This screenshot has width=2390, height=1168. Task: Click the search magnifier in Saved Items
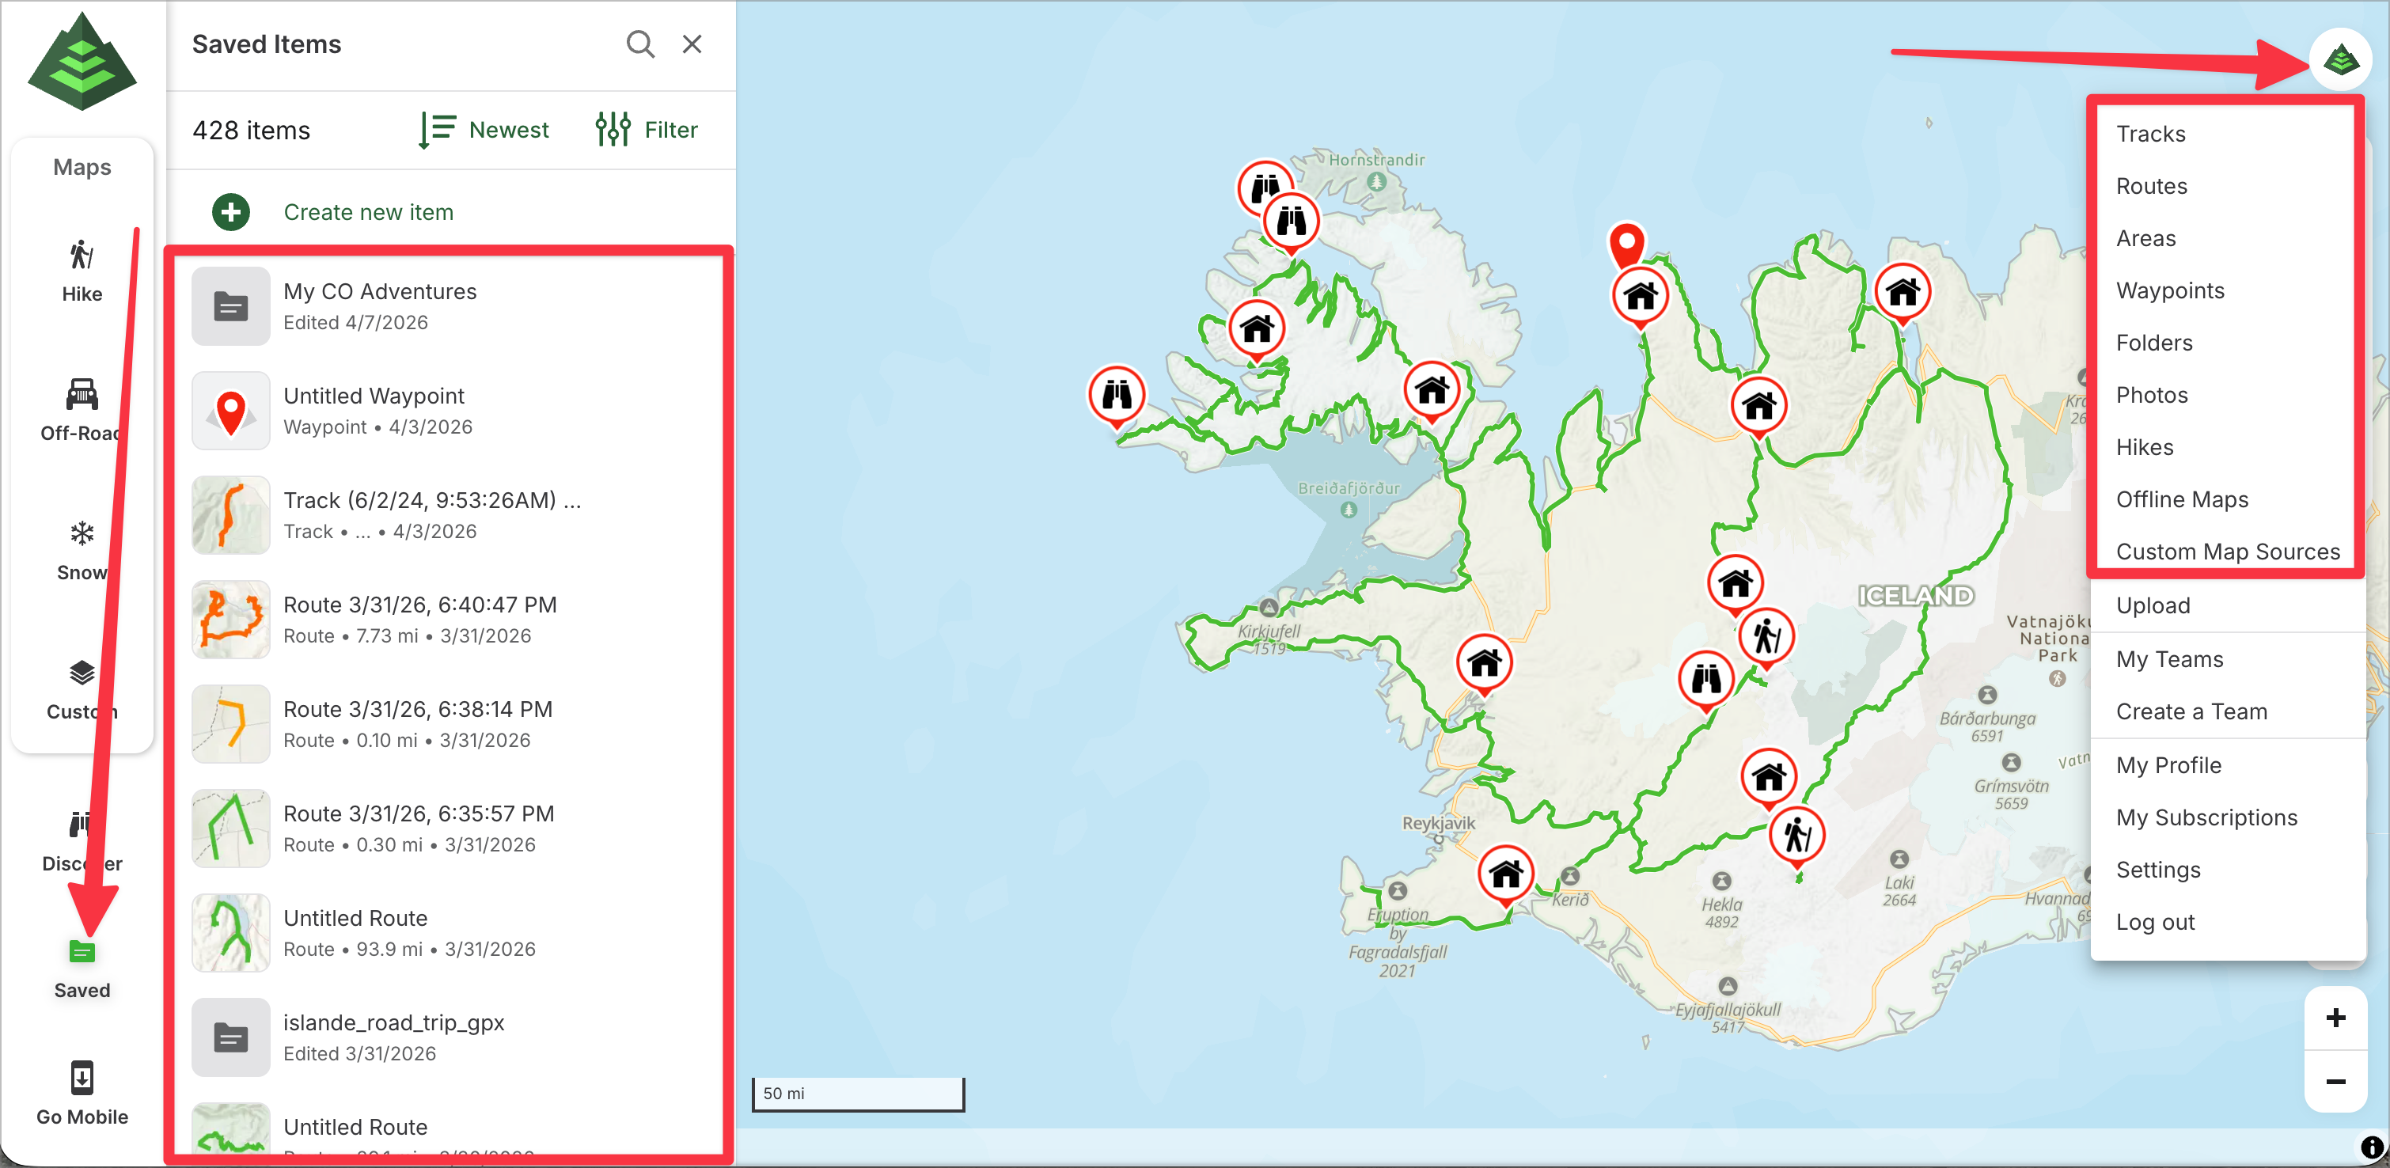pos(639,44)
